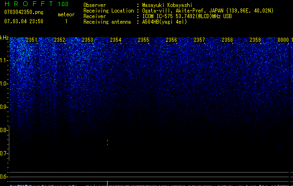293x186 pixels.
Task: Click the 2355 time axis label
Action: click(143, 40)
